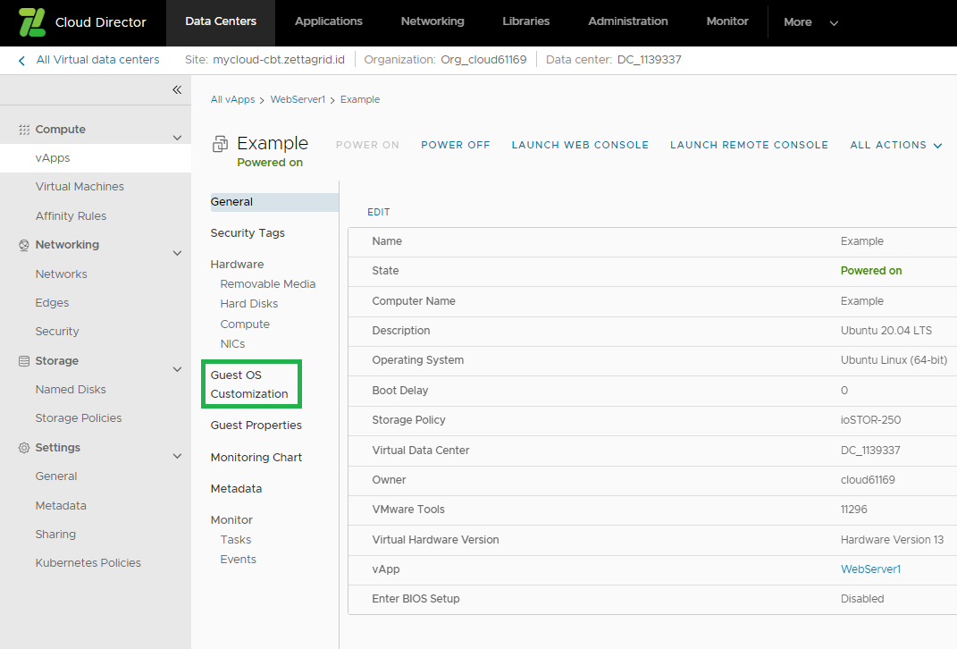Click the Networking globe icon
The image size is (957, 649).
pos(24,245)
